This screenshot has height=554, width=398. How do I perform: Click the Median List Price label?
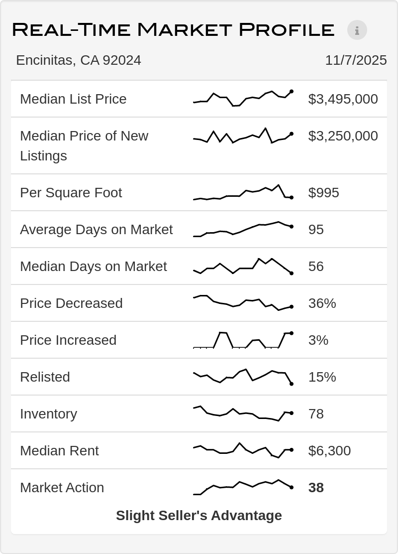[73, 99]
